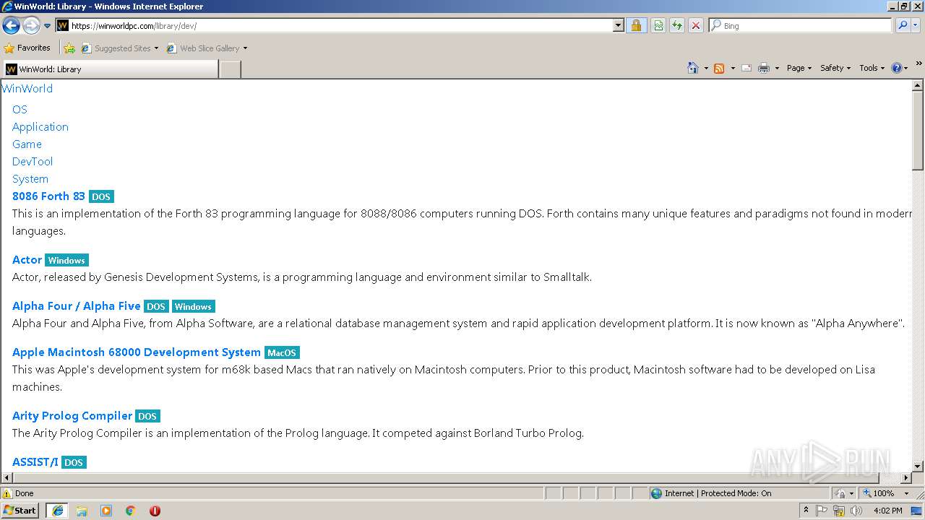Click the browser Back arrow button
Screen dimensions: 925x520
pyautogui.click(x=11, y=25)
